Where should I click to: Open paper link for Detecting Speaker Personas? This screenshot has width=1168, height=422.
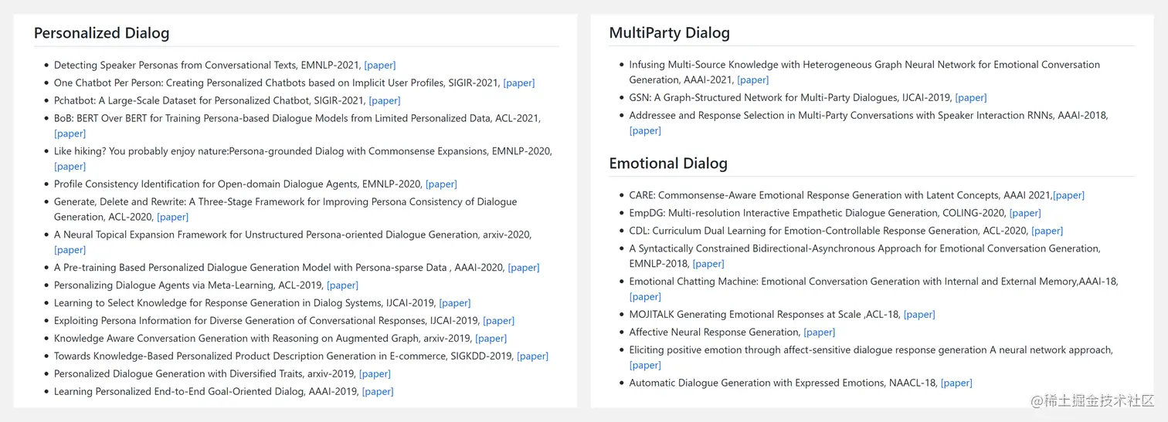tap(380, 66)
